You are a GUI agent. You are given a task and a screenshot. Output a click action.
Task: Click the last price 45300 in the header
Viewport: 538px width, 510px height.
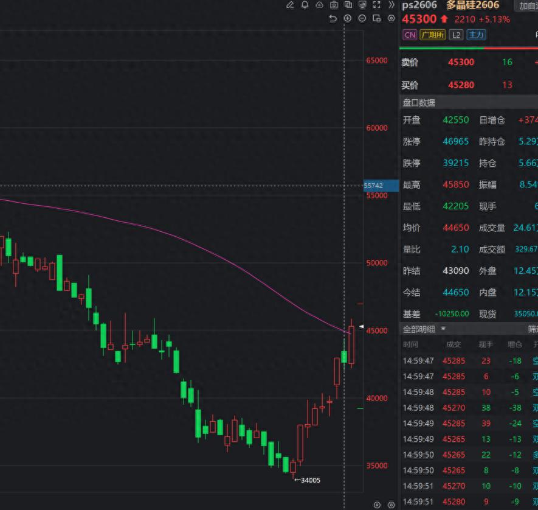(x=419, y=19)
